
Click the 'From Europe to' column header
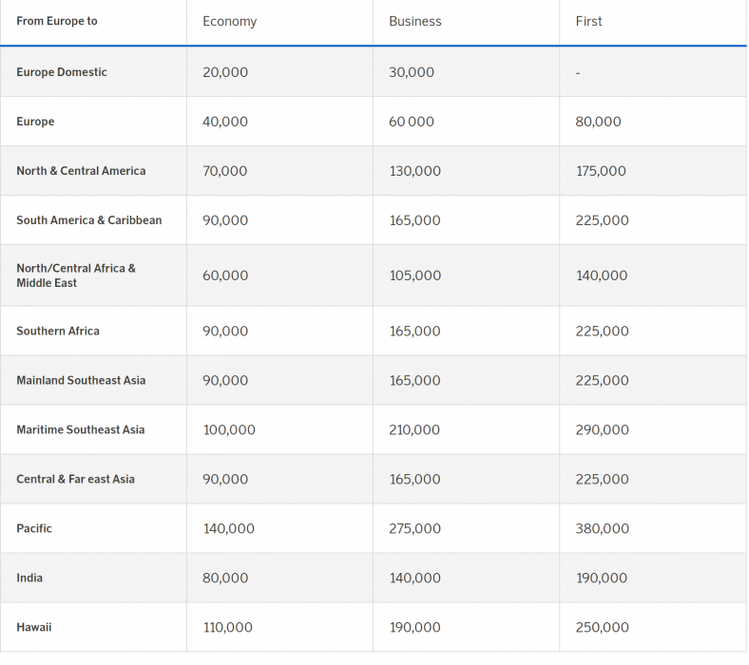click(x=57, y=21)
